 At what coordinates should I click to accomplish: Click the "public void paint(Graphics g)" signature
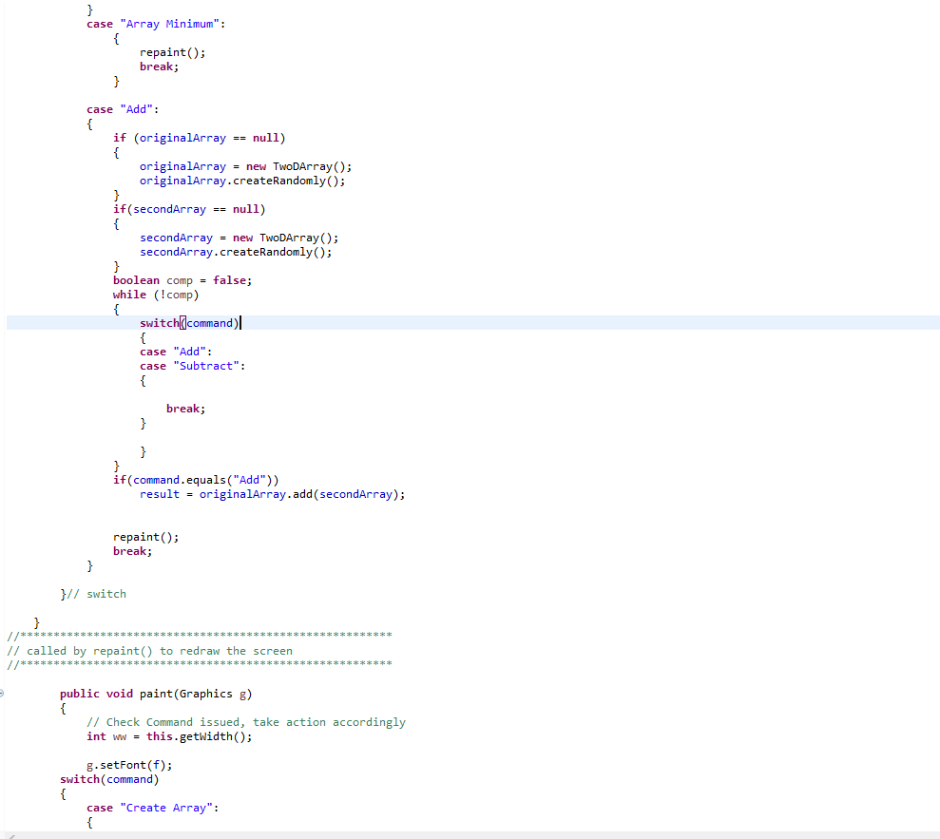[156, 694]
